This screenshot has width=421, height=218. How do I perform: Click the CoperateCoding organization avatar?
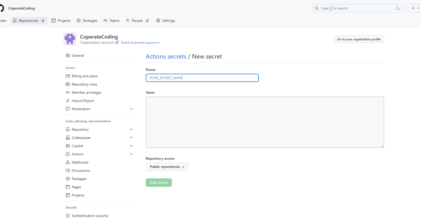(70, 39)
